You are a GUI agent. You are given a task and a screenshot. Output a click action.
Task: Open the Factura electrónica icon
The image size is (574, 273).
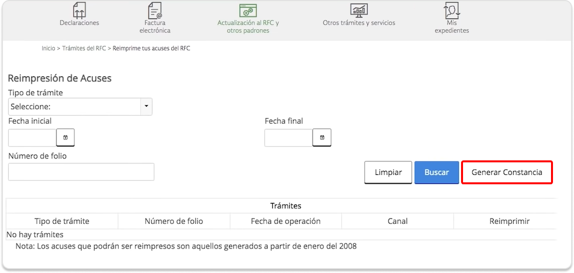tap(155, 10)
